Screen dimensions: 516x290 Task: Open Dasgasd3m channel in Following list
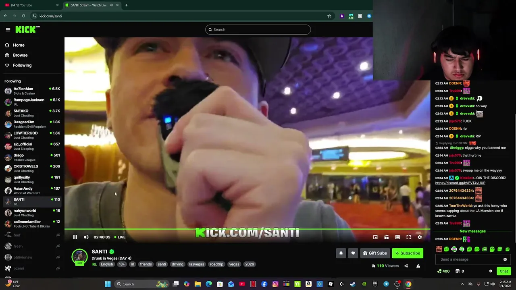point(32,124)
